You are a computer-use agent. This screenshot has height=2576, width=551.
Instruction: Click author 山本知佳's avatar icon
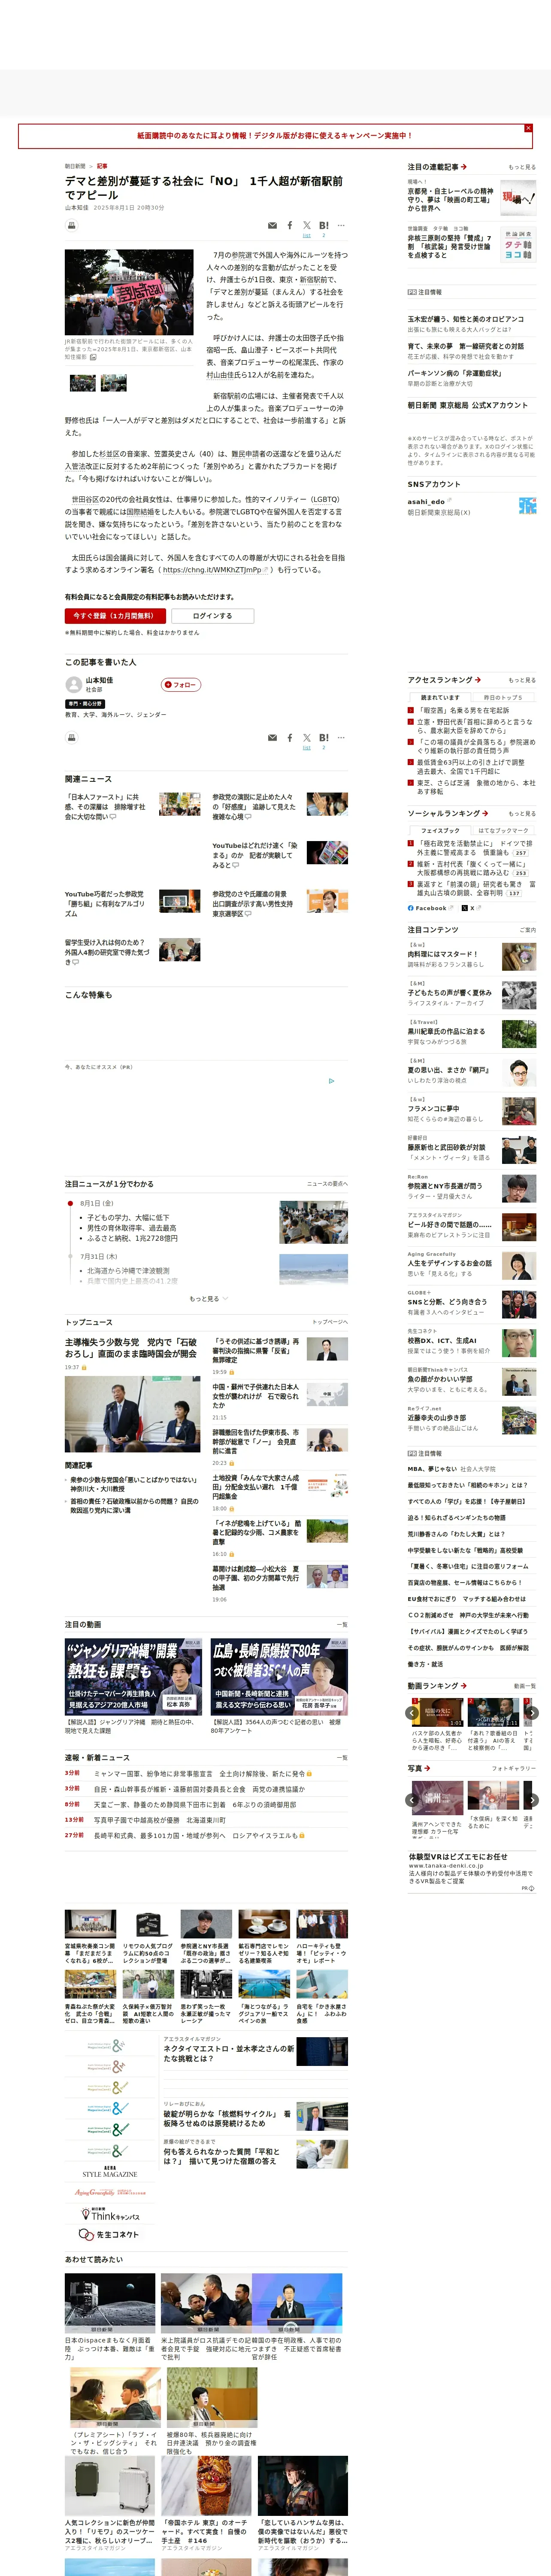(x=73, y=685)
